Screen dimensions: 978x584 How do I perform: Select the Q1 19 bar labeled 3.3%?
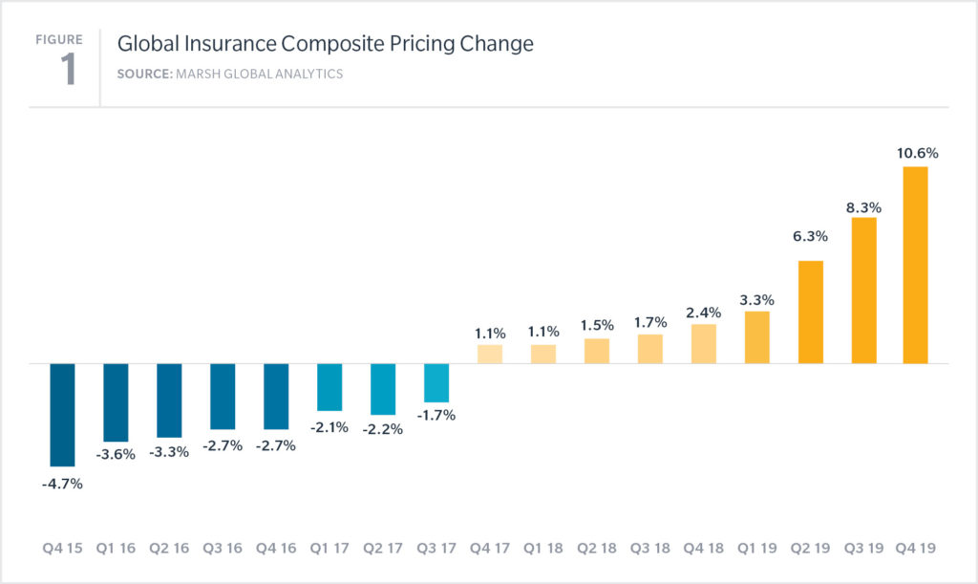[756, 337]
